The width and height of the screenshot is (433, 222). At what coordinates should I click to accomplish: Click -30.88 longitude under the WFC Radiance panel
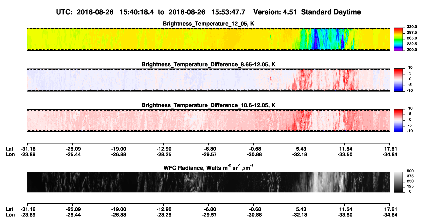click(x=254, y=215)
